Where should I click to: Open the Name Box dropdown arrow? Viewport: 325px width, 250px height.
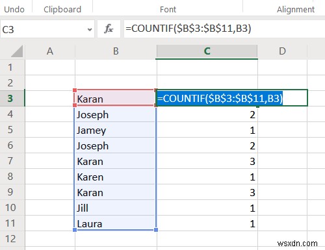[x=90, y=29]
